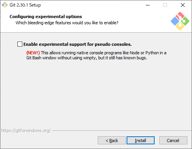
Task: Click the 'Git 2.30.1 Setup' title text
Action: click(x=25, y=5)
